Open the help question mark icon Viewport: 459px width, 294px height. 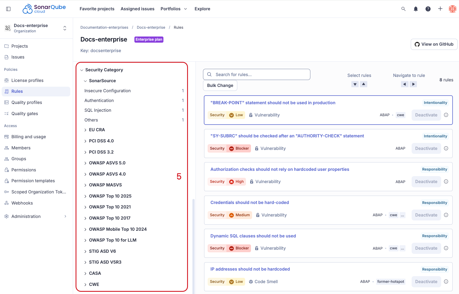point(428,9)
